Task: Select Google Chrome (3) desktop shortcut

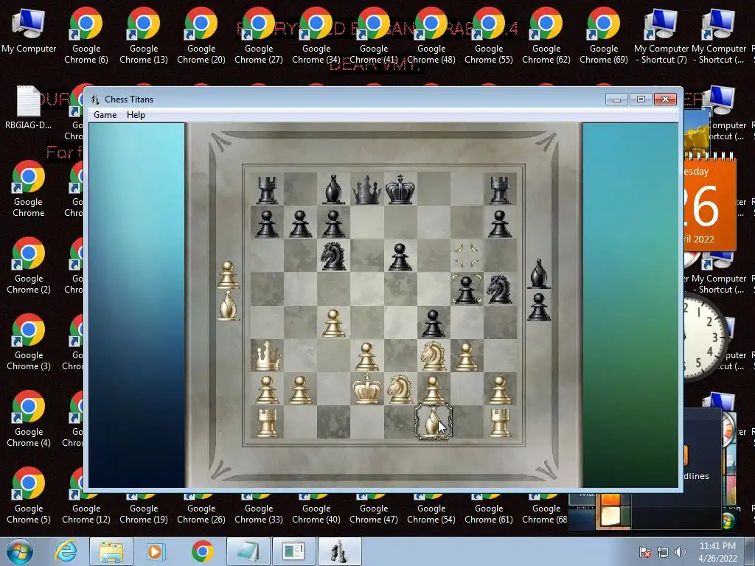Action: click(29, 342)
